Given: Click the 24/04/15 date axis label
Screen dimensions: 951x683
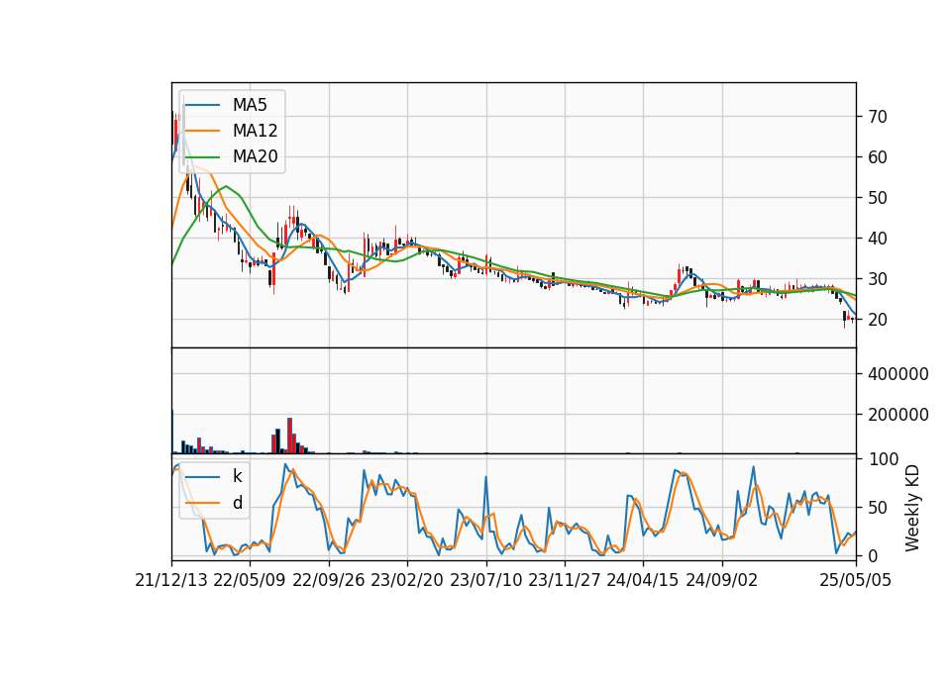Looking at the screenshot, I should (643, 580).
